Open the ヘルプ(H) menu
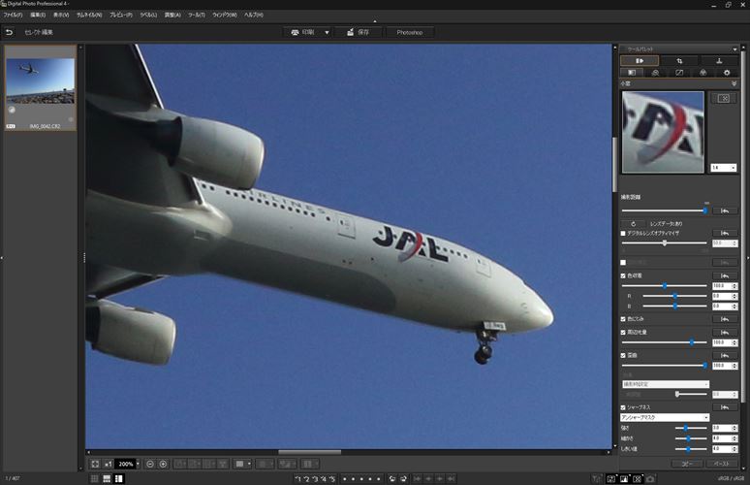 point(254,15)
